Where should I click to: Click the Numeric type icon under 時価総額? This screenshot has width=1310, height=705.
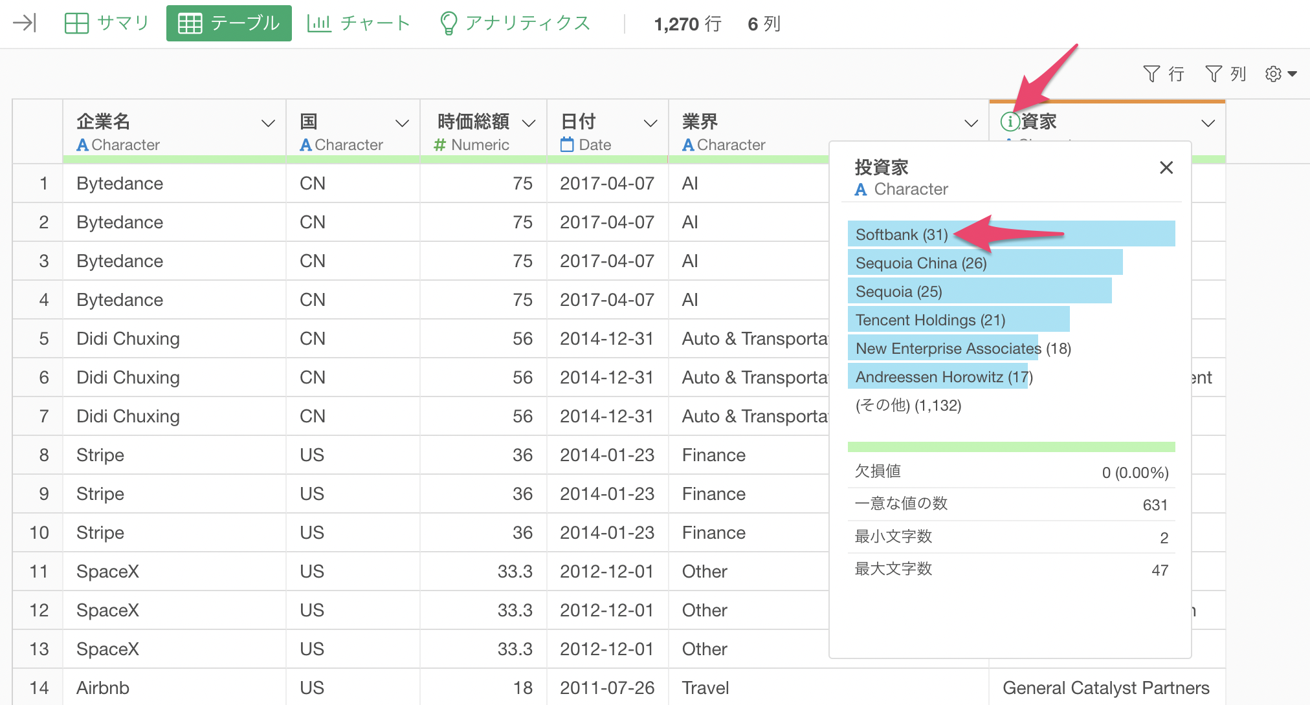tap(440, 145)
